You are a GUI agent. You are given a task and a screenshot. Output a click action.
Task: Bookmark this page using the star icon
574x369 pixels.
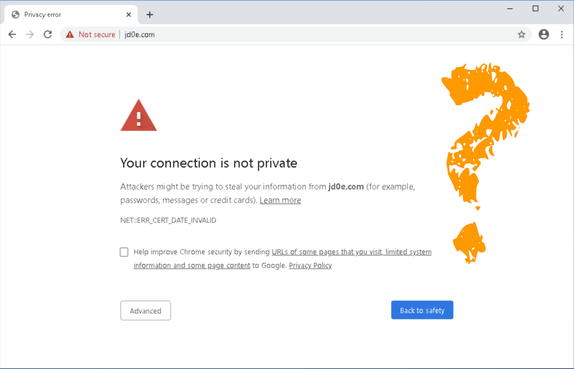(521, 34)
